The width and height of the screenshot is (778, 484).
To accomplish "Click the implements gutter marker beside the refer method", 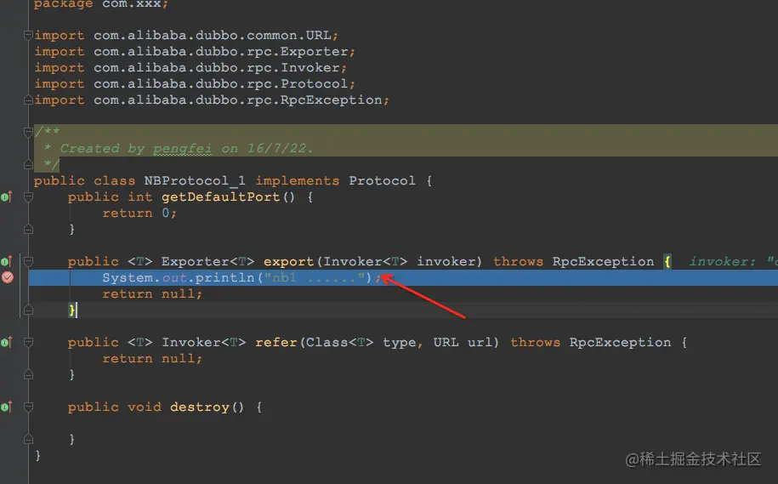I will (7, 342).
